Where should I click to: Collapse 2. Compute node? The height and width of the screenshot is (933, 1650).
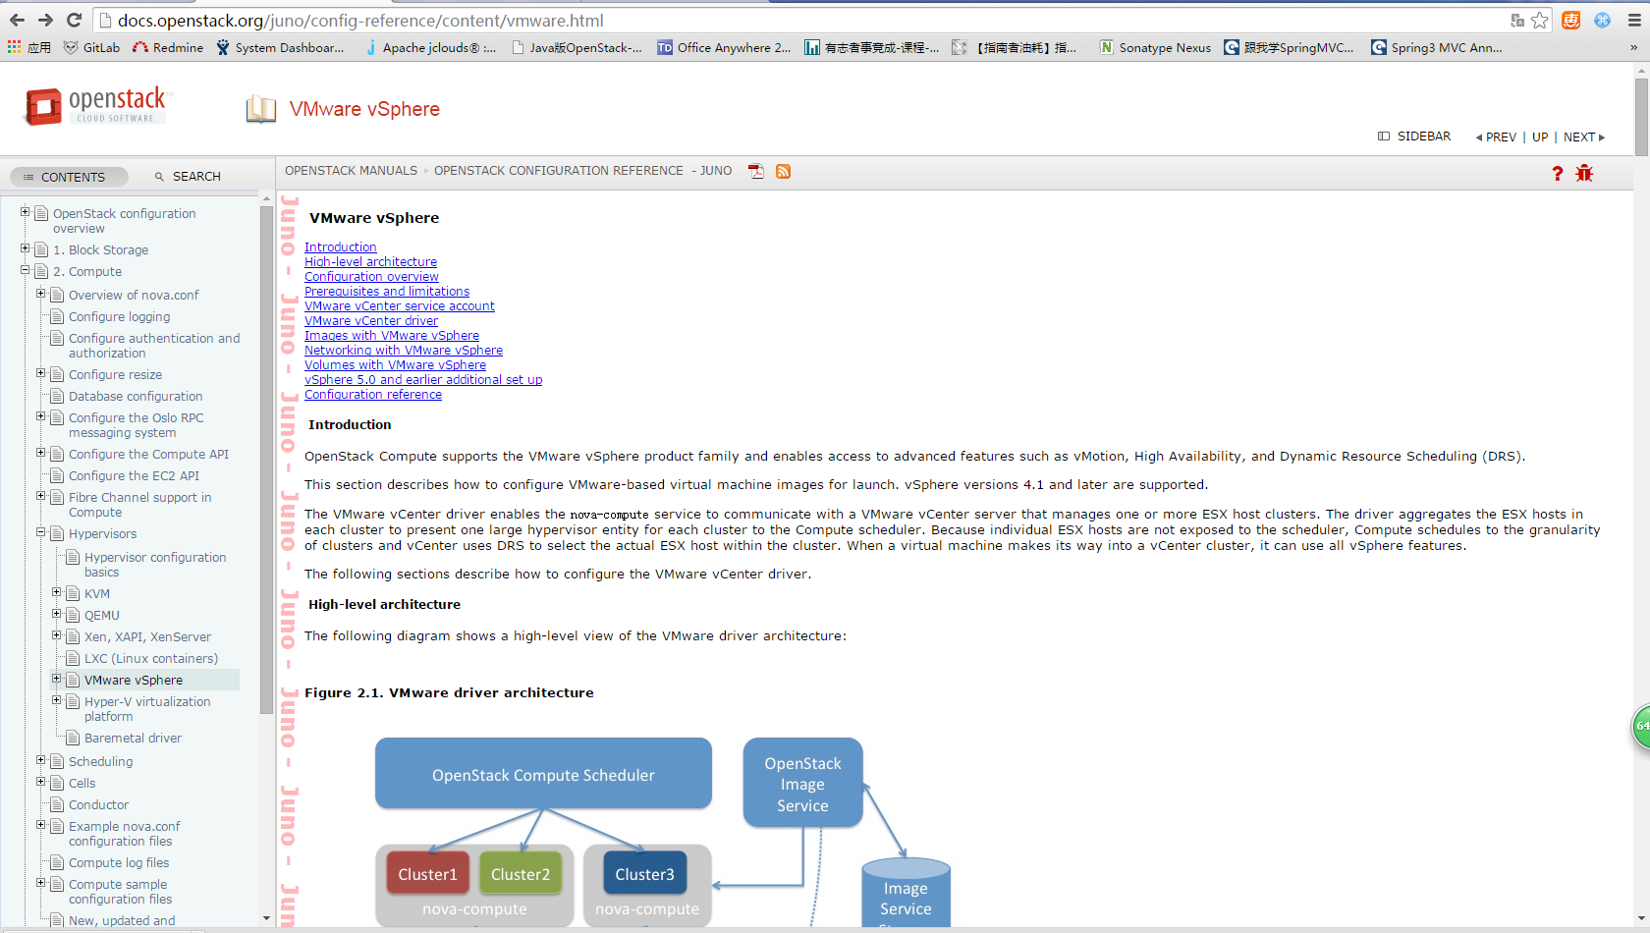26,269
